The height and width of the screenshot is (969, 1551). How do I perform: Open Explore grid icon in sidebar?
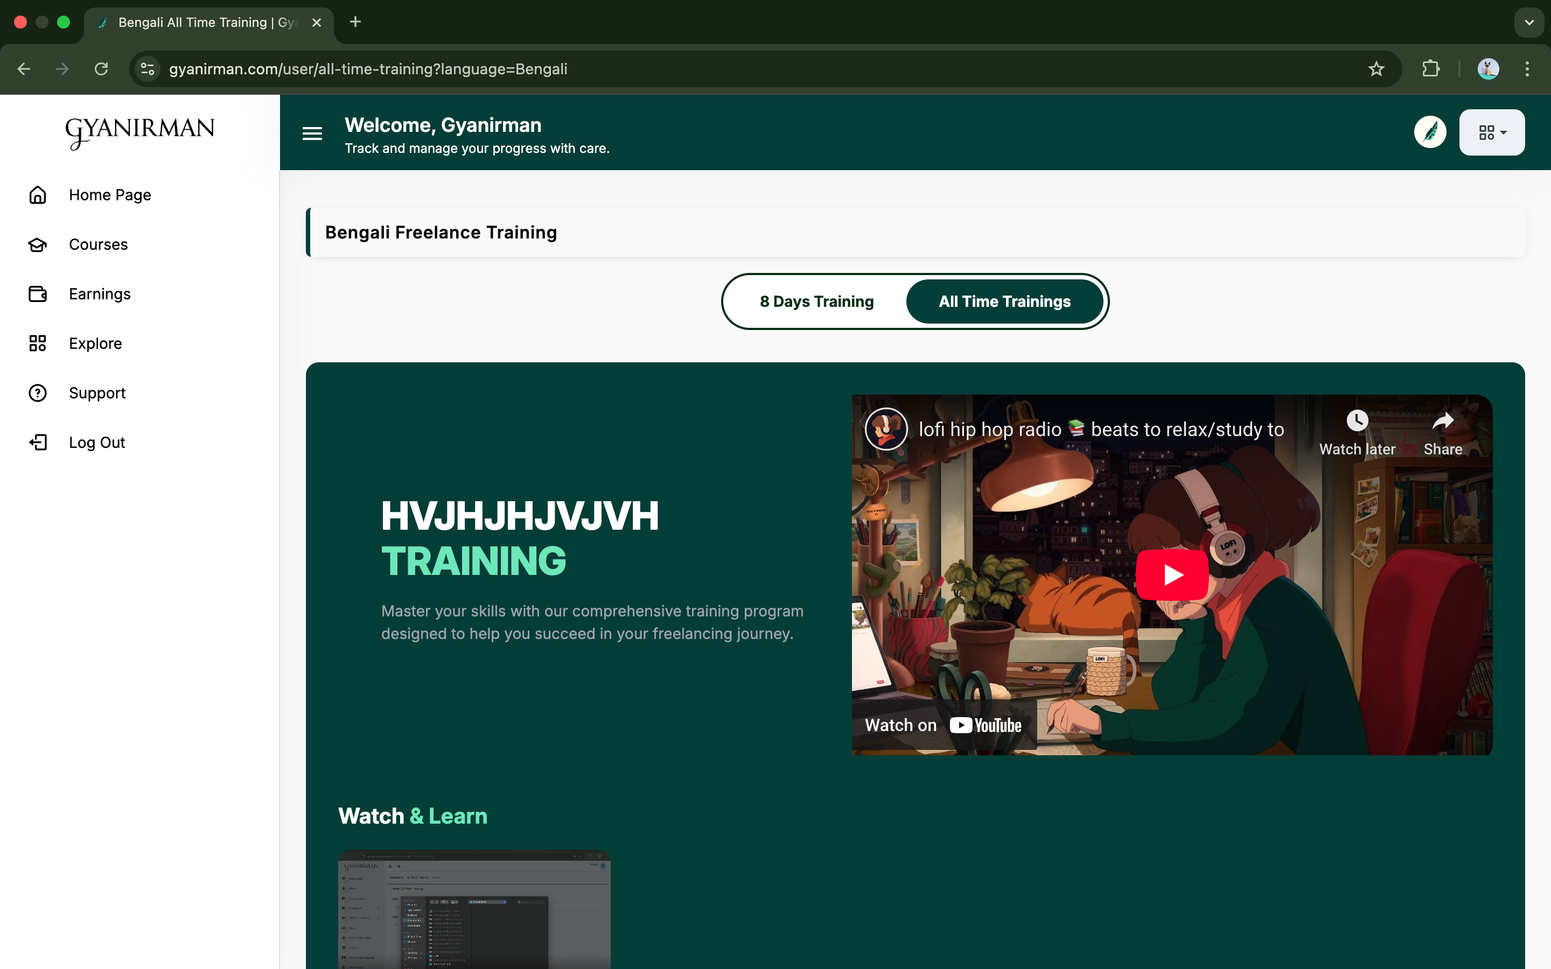38,343
